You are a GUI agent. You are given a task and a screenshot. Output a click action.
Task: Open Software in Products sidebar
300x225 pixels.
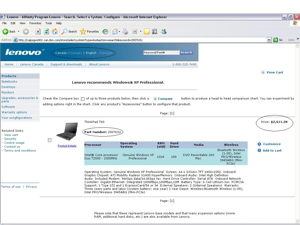(8, 107)
